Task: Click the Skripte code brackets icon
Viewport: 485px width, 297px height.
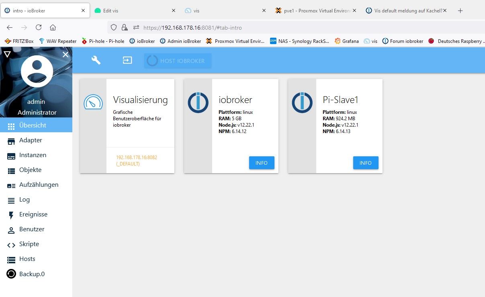Action: 11,245
